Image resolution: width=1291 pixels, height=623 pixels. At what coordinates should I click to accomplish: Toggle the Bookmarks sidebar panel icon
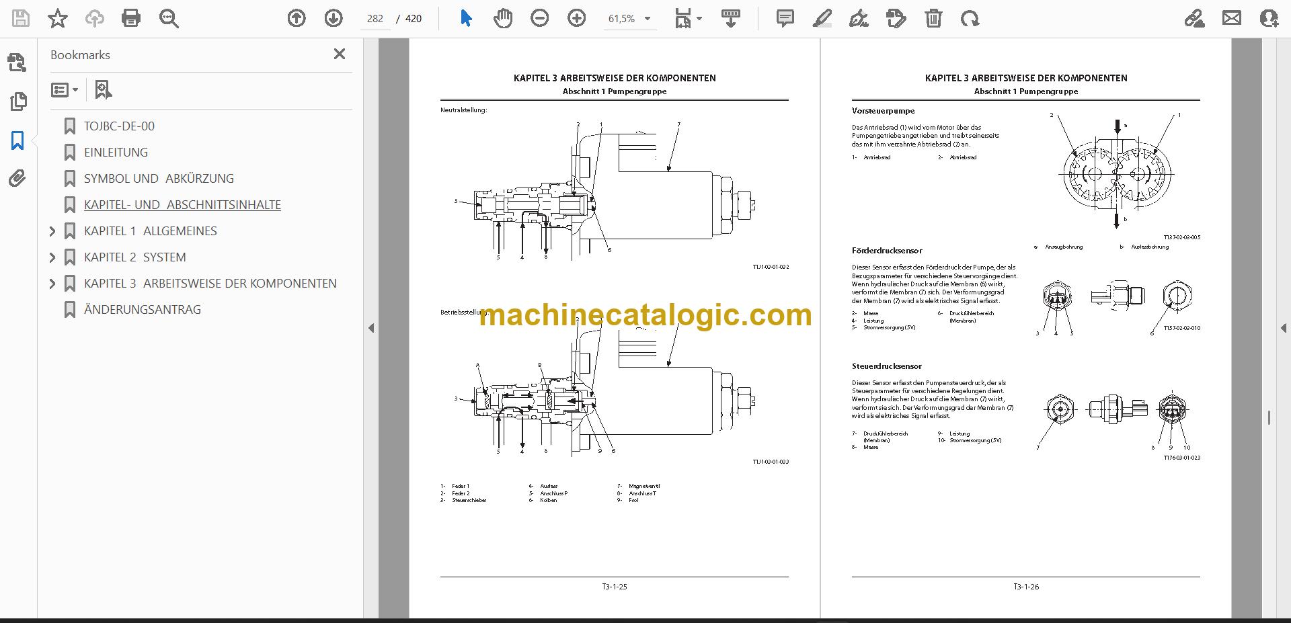[17, 140]
